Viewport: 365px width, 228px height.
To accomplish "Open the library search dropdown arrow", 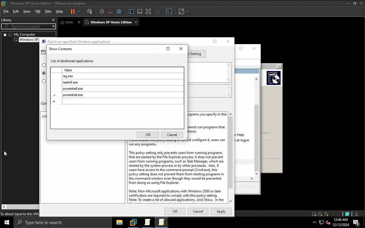I will click(53, 26).
